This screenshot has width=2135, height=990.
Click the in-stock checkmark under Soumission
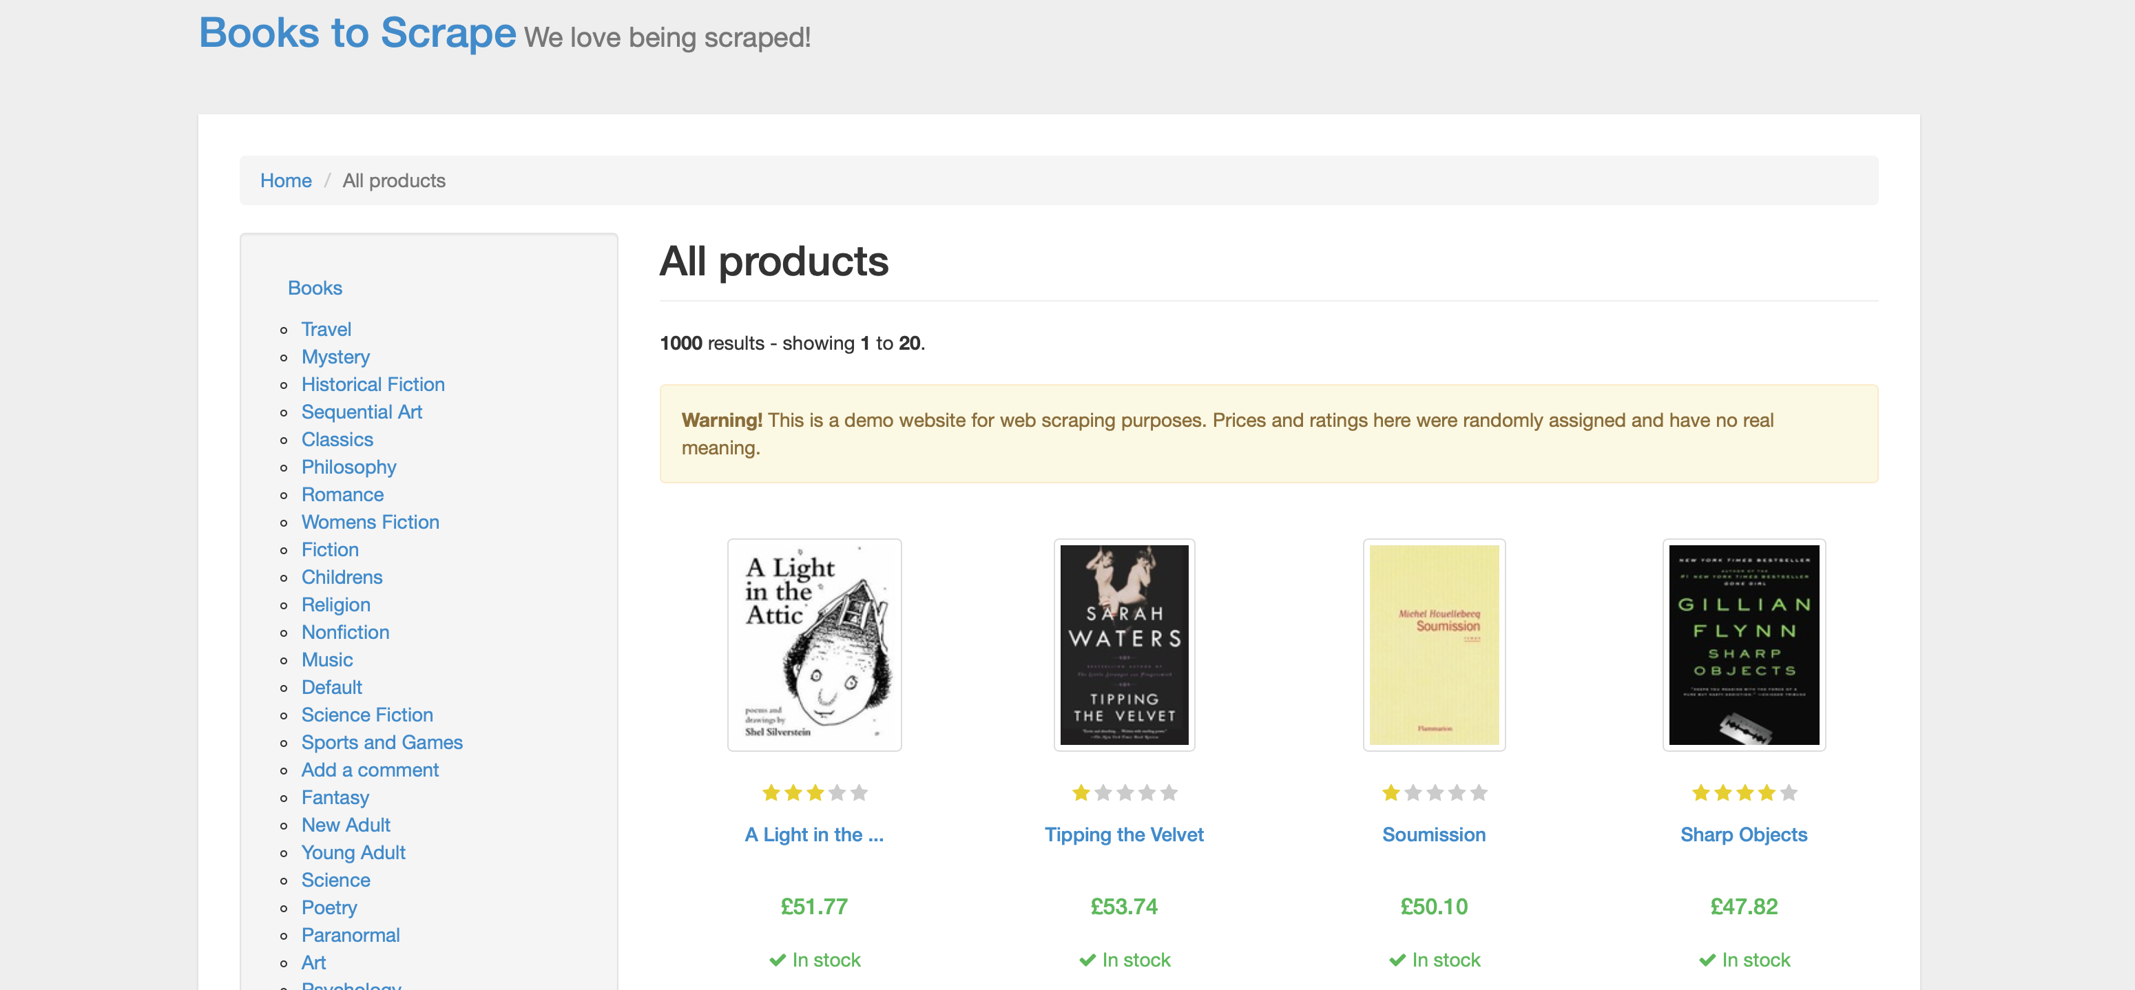[1397, 959]
